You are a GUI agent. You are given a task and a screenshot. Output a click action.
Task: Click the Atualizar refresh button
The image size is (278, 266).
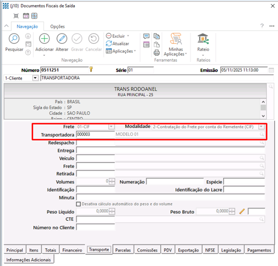pos(118,43)
